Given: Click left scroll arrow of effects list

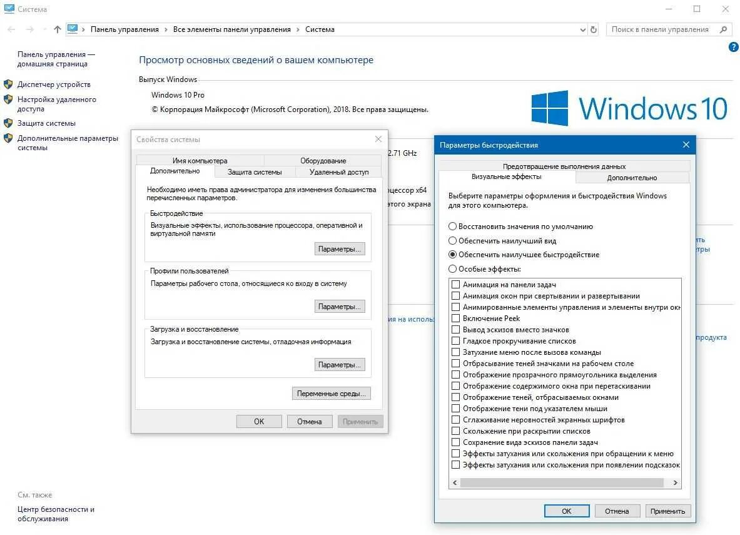Looking at the screenshot, I should (x=455, y=482).
